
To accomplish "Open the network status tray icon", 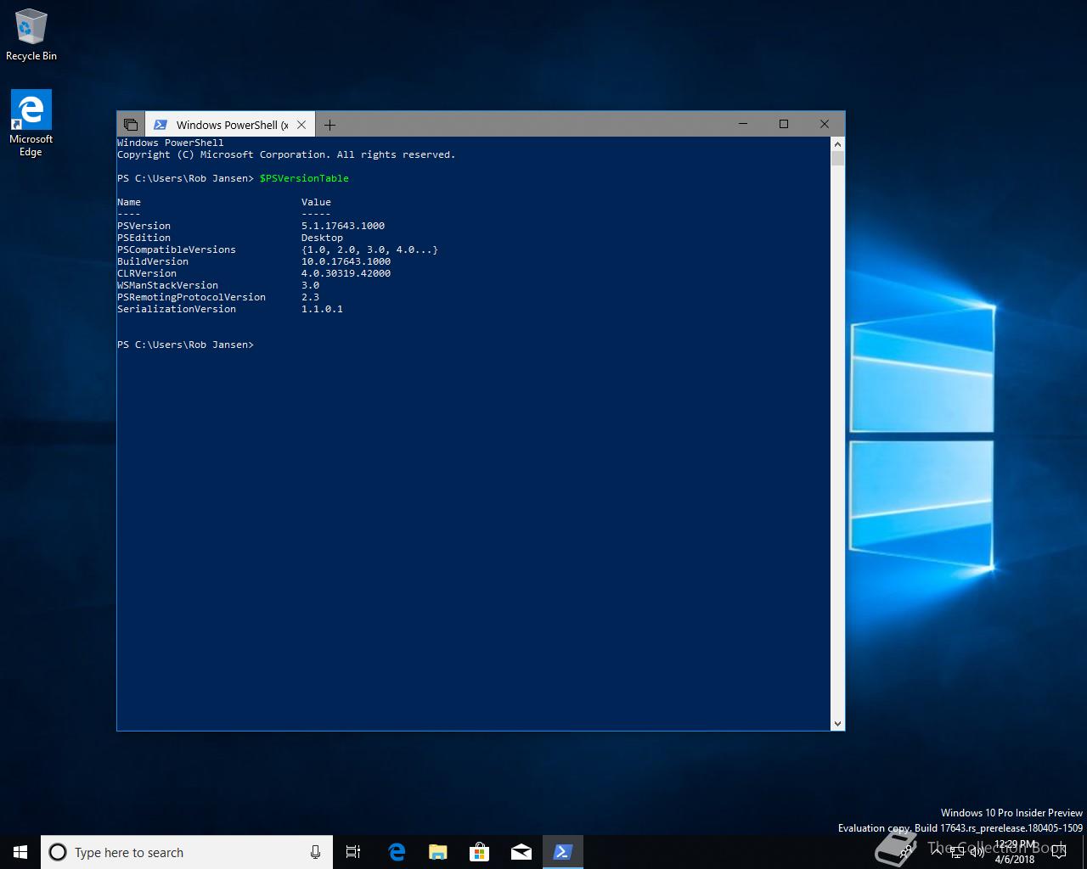I will (956, 852).
